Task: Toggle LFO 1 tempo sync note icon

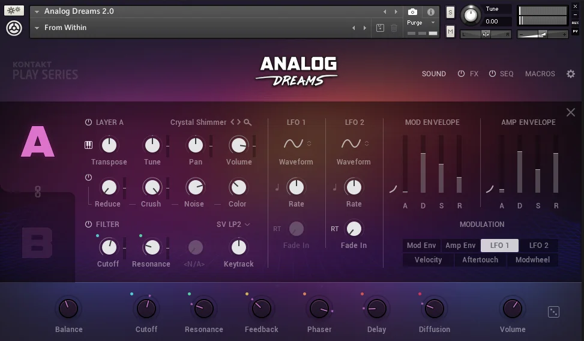Action: 277,187
